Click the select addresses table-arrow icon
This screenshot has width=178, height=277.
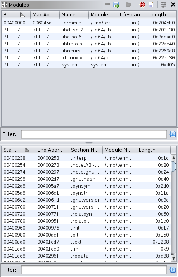click(x=116, y=5)
